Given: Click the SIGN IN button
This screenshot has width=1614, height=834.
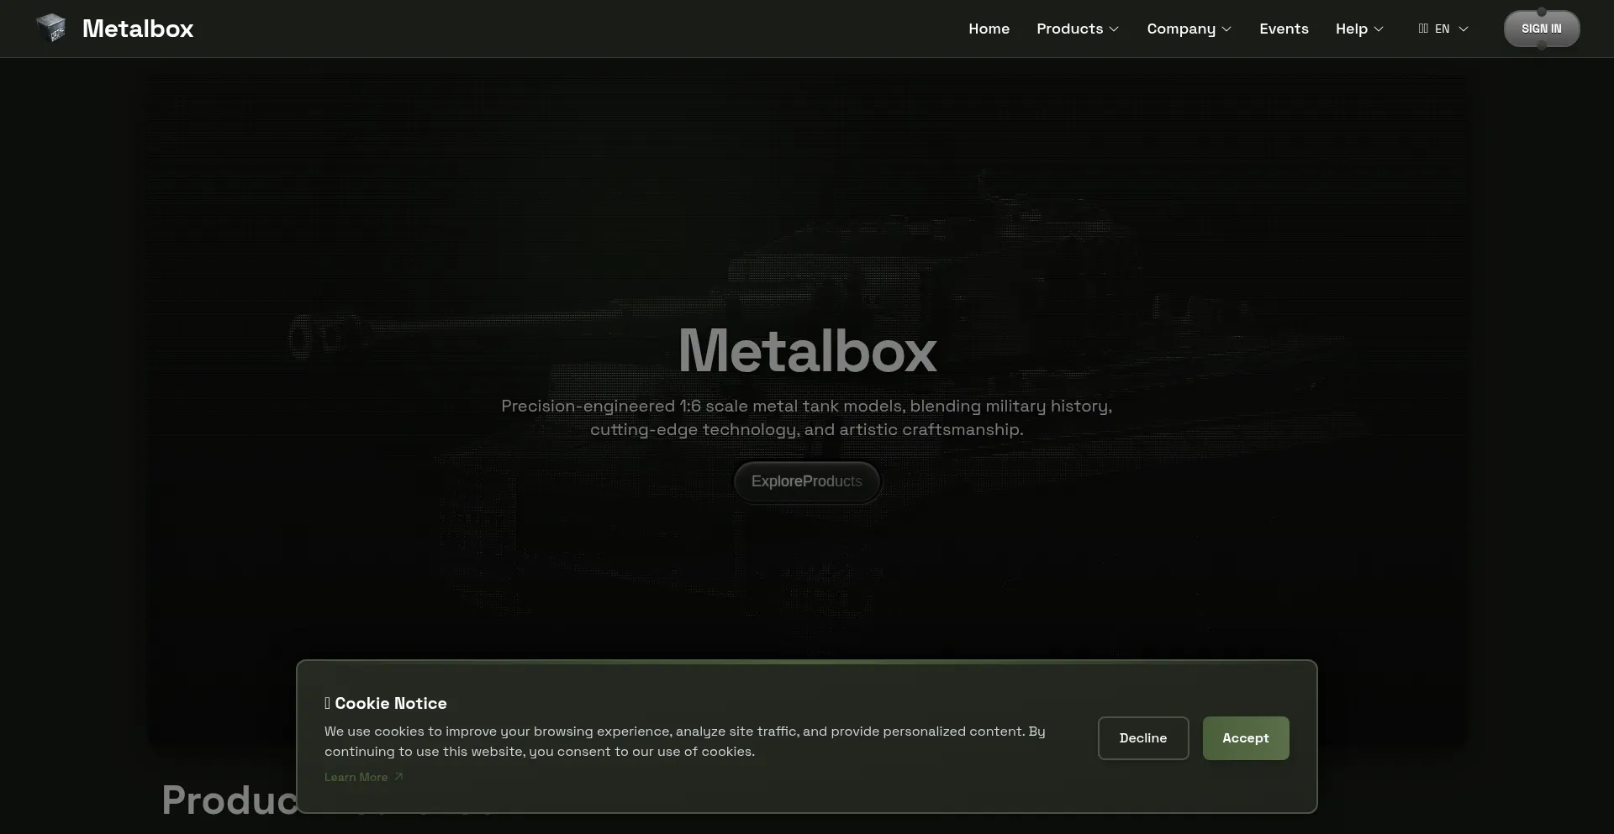Looking at the screenshot, I should click(x=1541, y=28).
